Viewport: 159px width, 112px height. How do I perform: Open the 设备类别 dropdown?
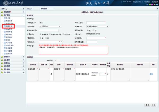click(x=50, y=26)
